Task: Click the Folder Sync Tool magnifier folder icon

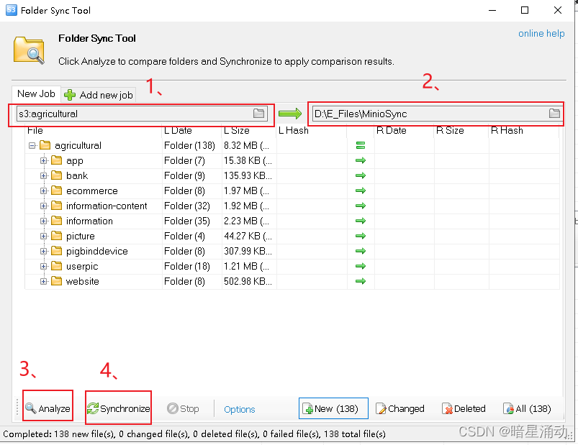Action: 29,50
